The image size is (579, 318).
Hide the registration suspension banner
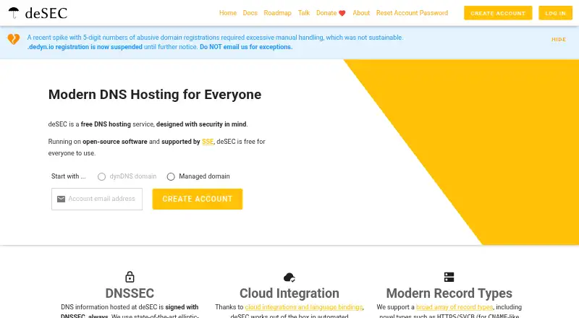[558, 40]
